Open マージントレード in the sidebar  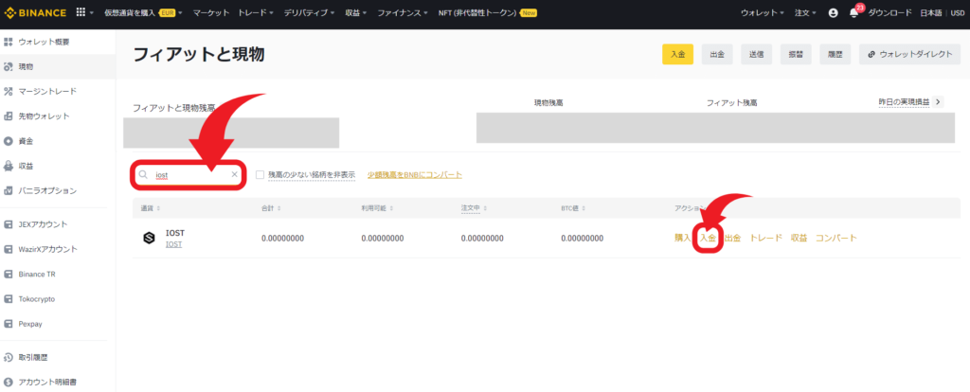point(47,92)
